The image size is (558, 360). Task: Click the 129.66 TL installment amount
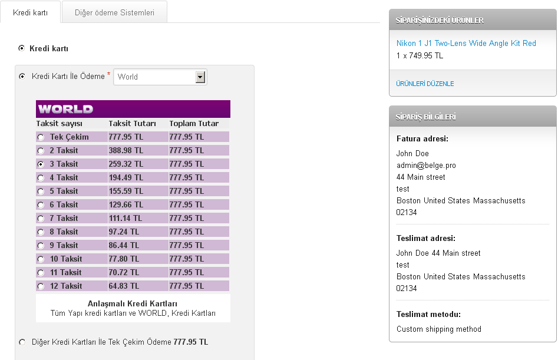[x=126, y=204]
